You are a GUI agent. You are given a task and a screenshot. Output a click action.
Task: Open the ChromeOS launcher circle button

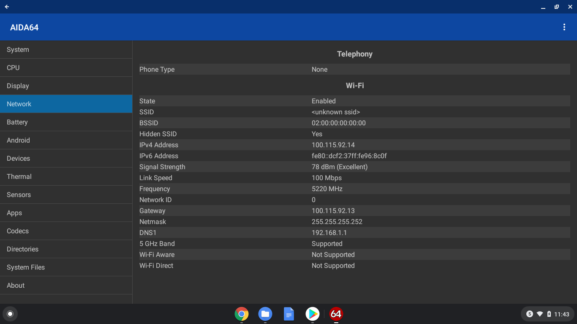point(10,314)
